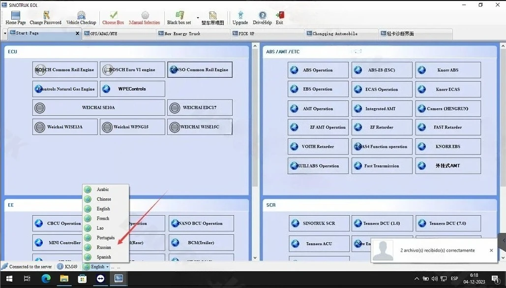Collapse the English language dropdown
The image size is (506, 288).
point(96,267)
